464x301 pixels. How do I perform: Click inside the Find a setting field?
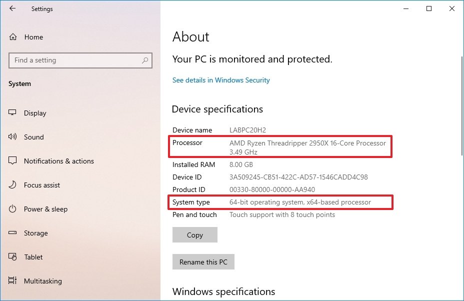click(x=75, y=60)
